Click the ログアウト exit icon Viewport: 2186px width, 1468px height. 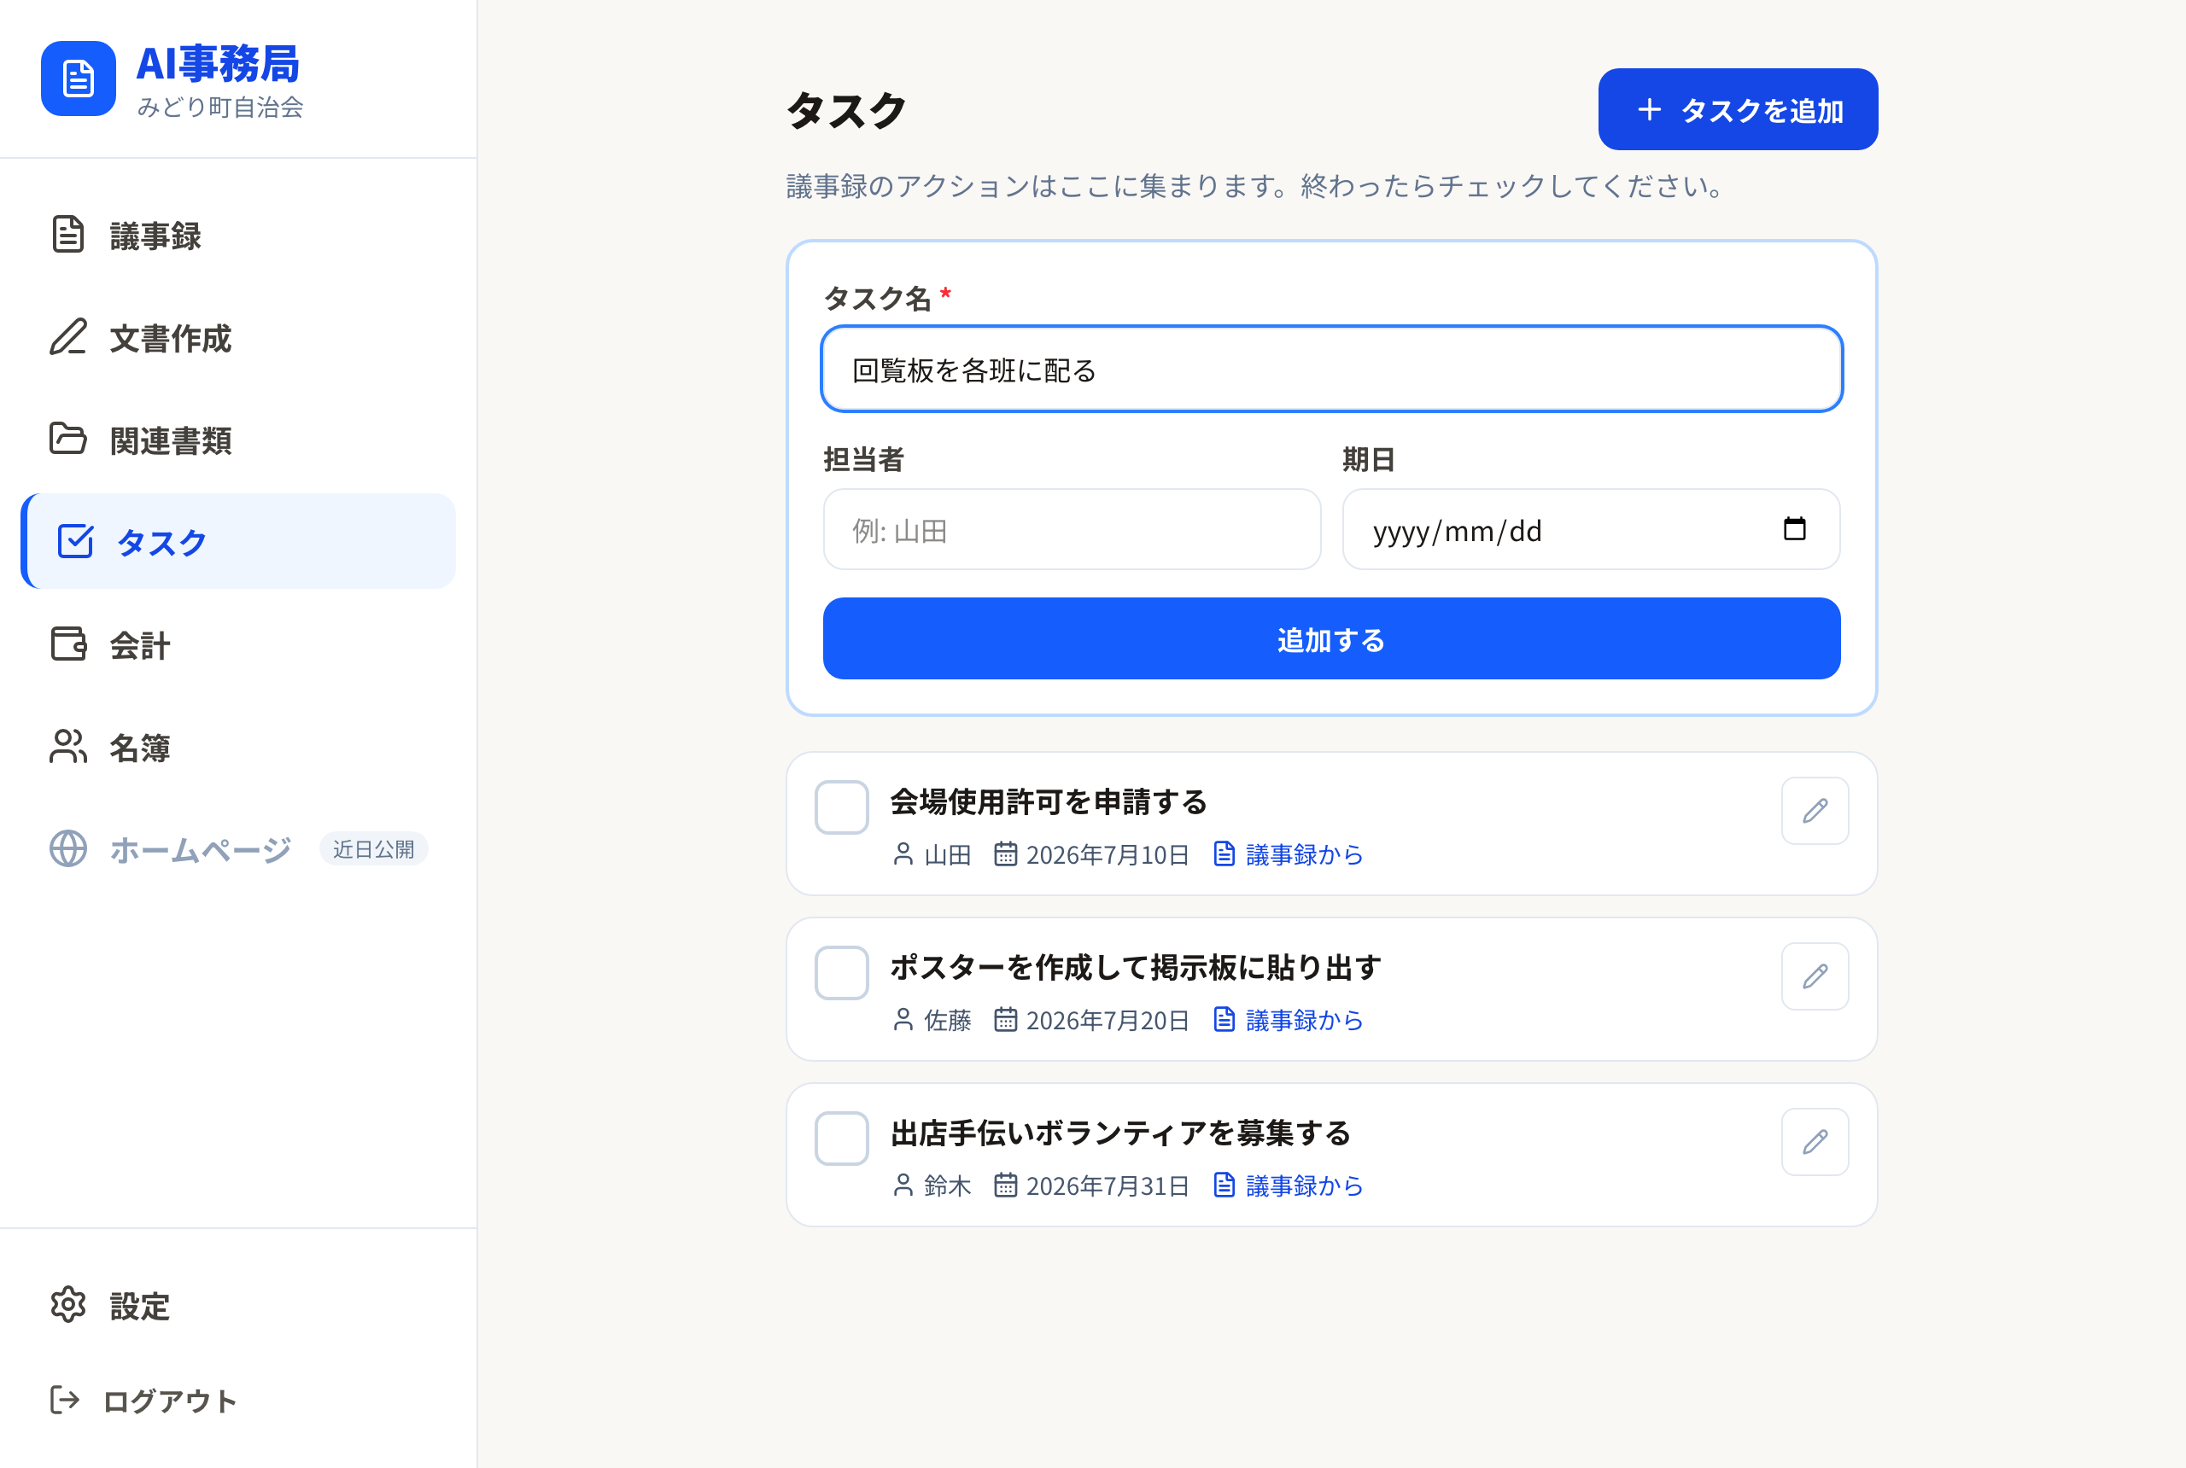(x=65, y=1400)
